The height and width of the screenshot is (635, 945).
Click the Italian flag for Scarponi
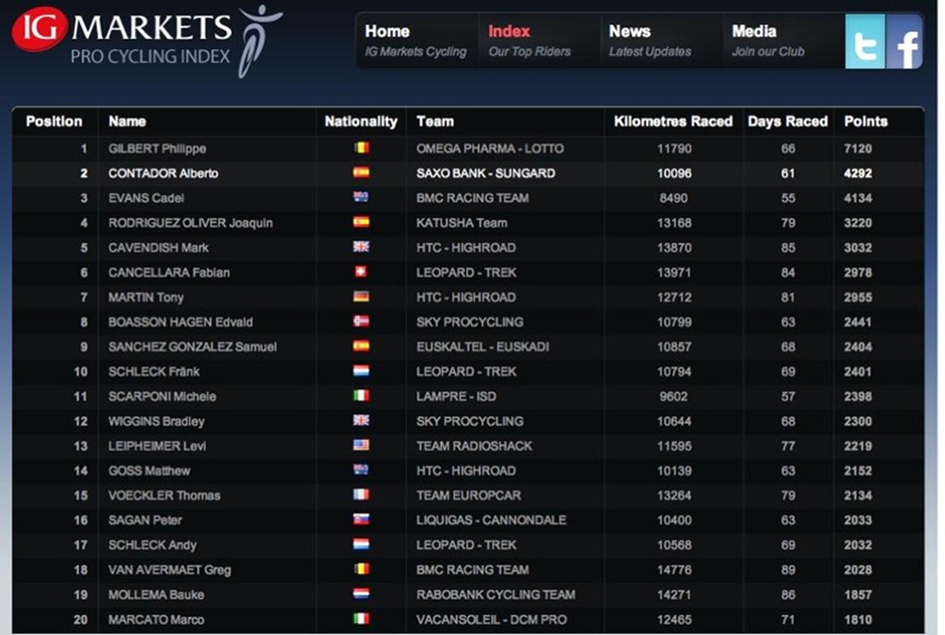362,396
